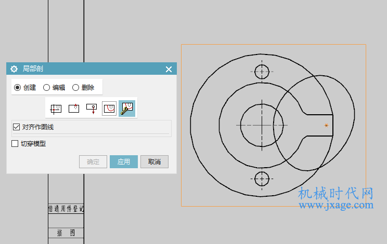Screen dimensions: 387x244
Task: Click the Indicate Extrusion Vector step icon
Action: [92, 109]
